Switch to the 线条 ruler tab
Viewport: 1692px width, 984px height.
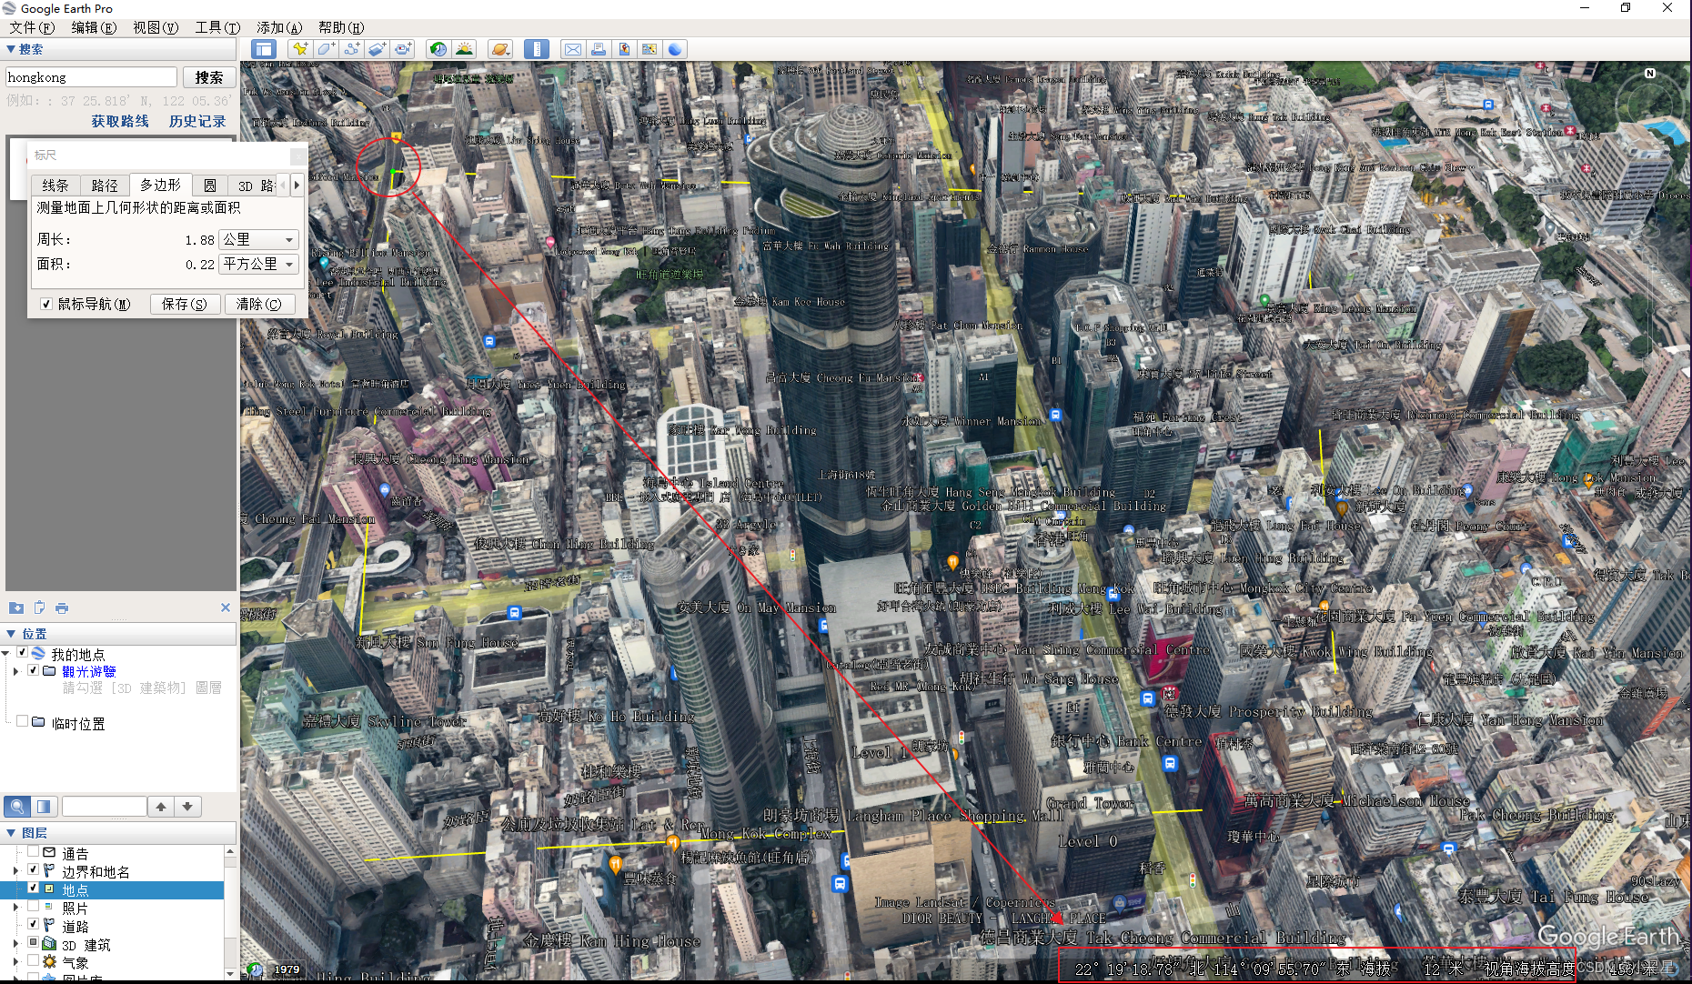pos(55,186)
